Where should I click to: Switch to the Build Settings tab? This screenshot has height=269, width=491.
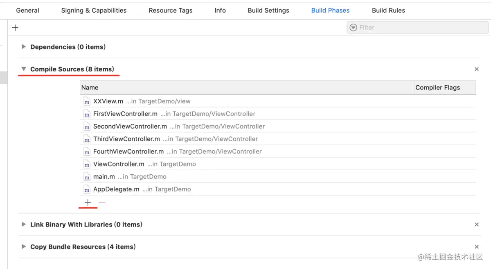(268, 10)
